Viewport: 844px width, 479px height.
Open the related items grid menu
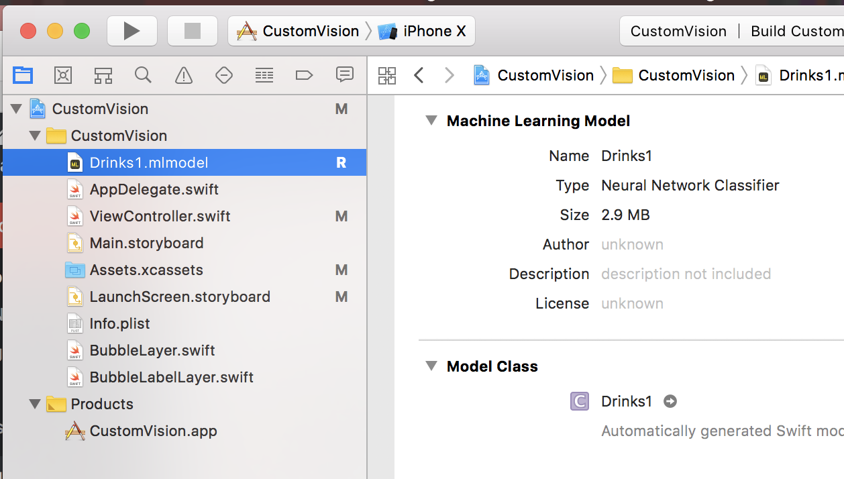[x=387, y=75]
